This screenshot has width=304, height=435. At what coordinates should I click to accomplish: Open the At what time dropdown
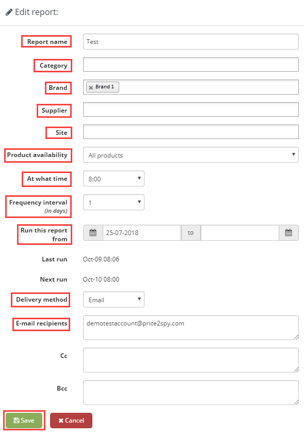[114, 179]
